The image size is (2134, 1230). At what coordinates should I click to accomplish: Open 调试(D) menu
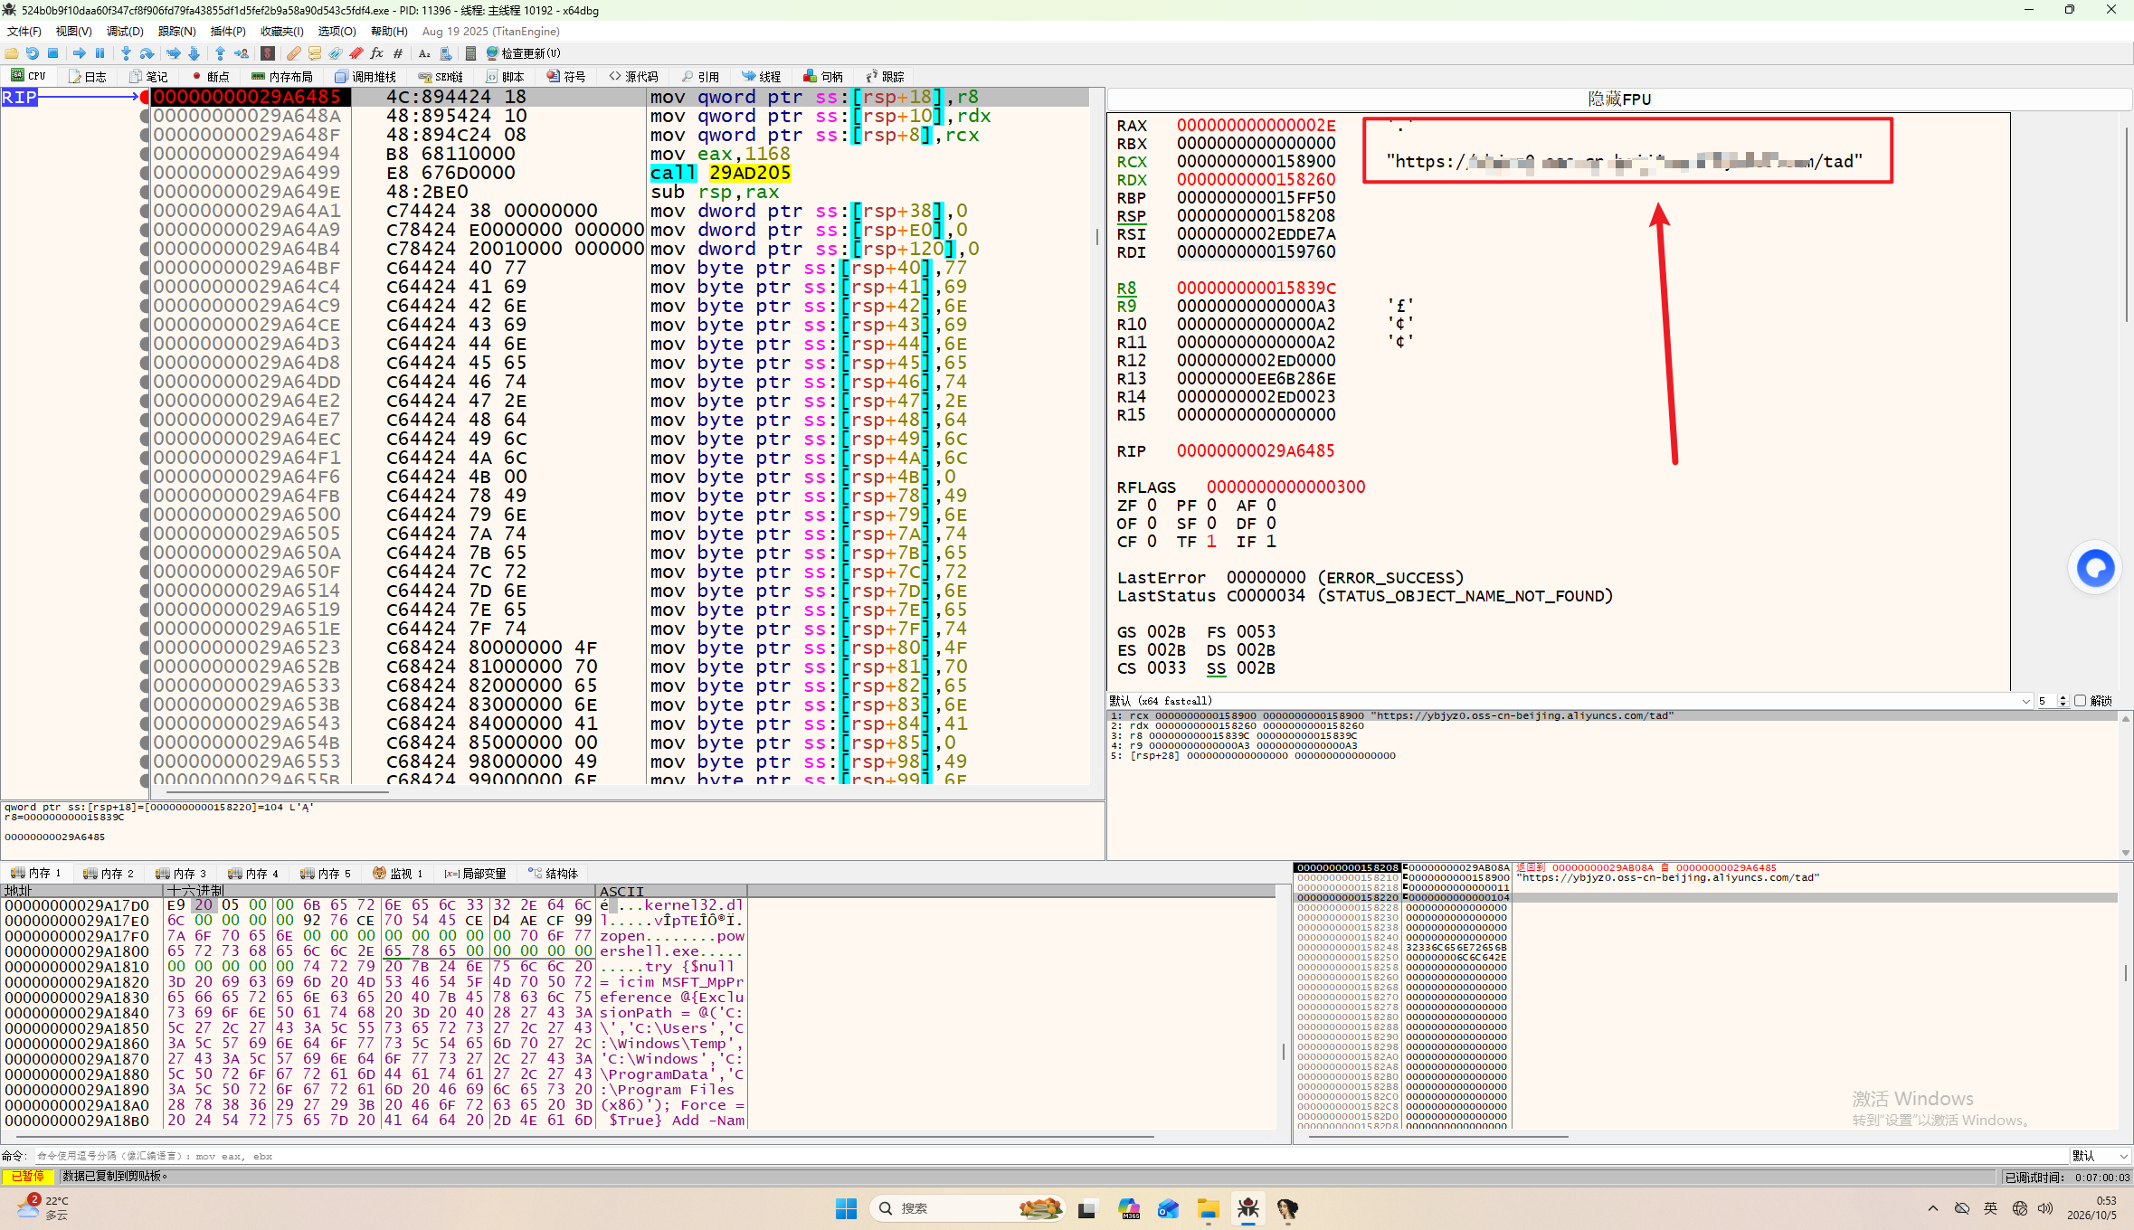(x=125, y=32)
